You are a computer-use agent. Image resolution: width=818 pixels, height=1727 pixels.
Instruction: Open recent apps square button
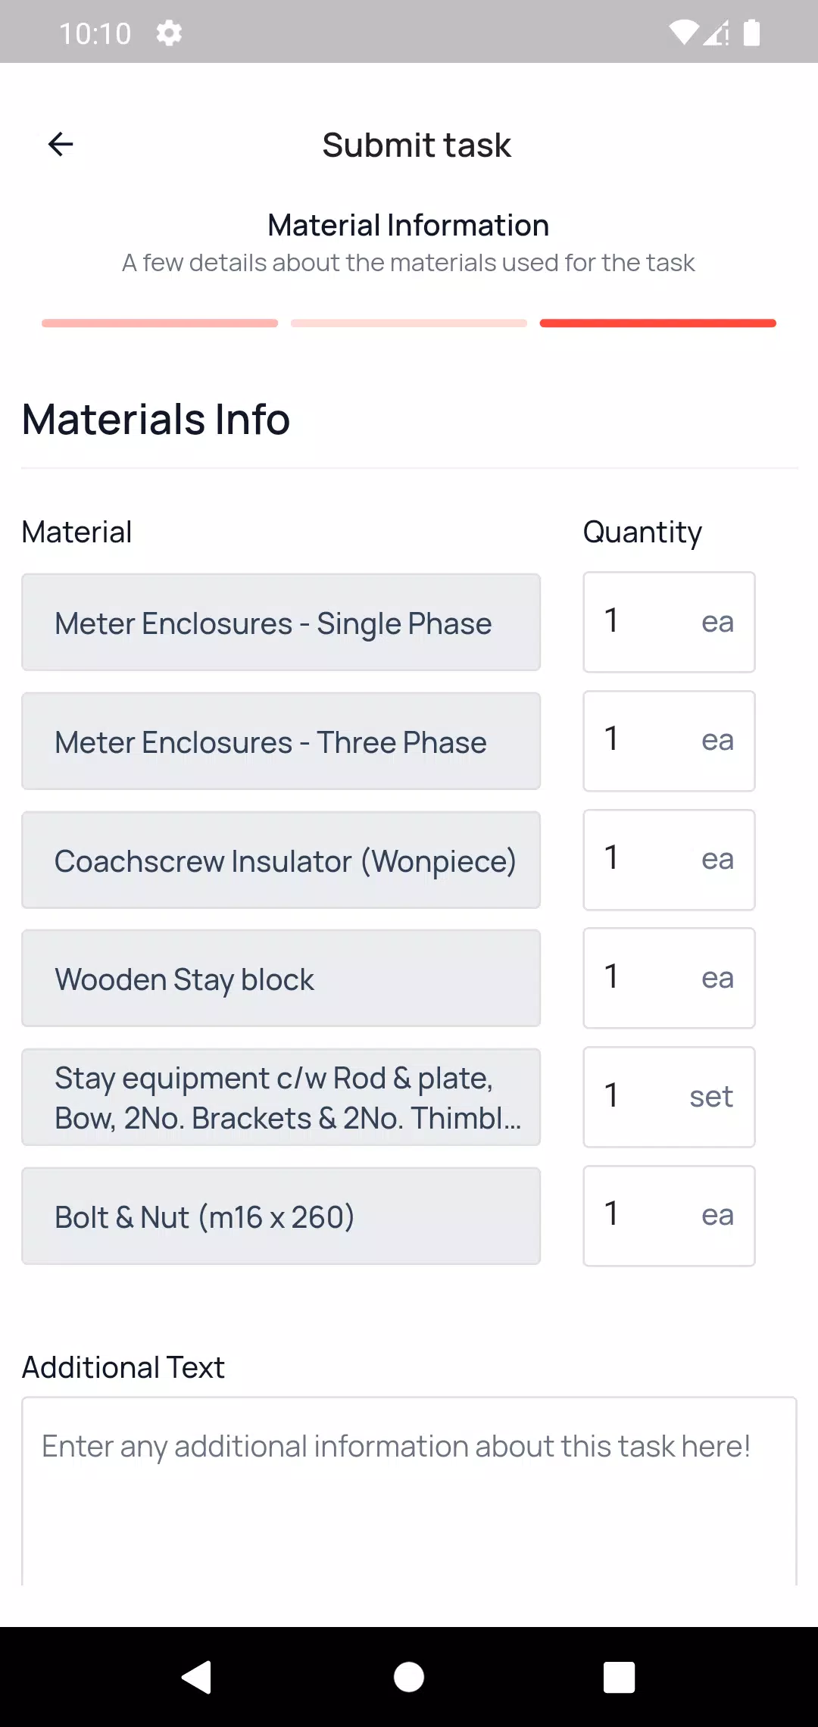coord(619,1677)
